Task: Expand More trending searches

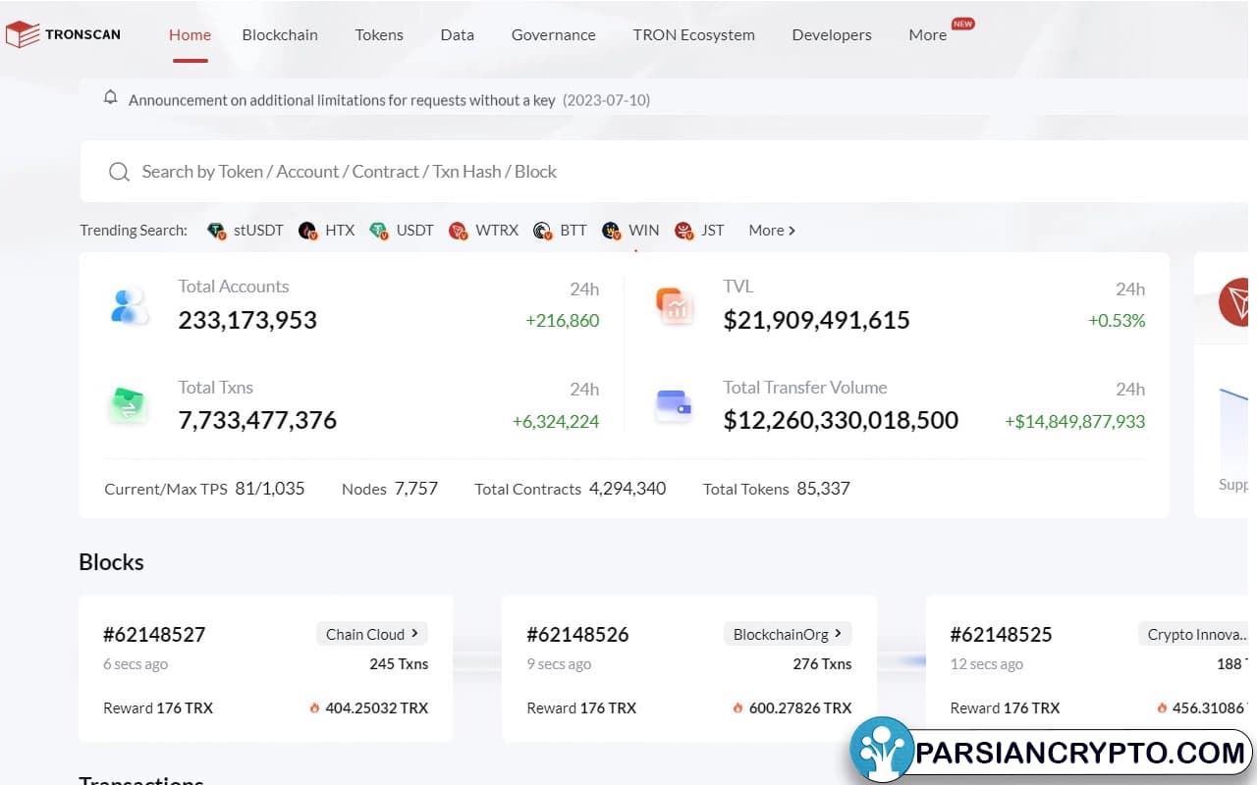Action: [x=772, y=231]
